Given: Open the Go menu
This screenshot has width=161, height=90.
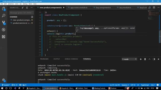Looking at the screenshot, I should click(x=21, y=4).
